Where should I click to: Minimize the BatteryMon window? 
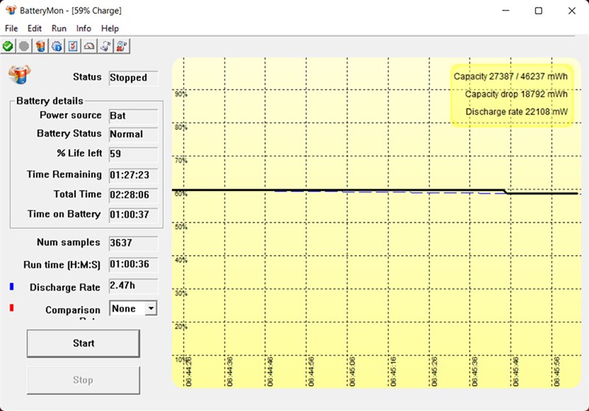(x=506, y=10)
